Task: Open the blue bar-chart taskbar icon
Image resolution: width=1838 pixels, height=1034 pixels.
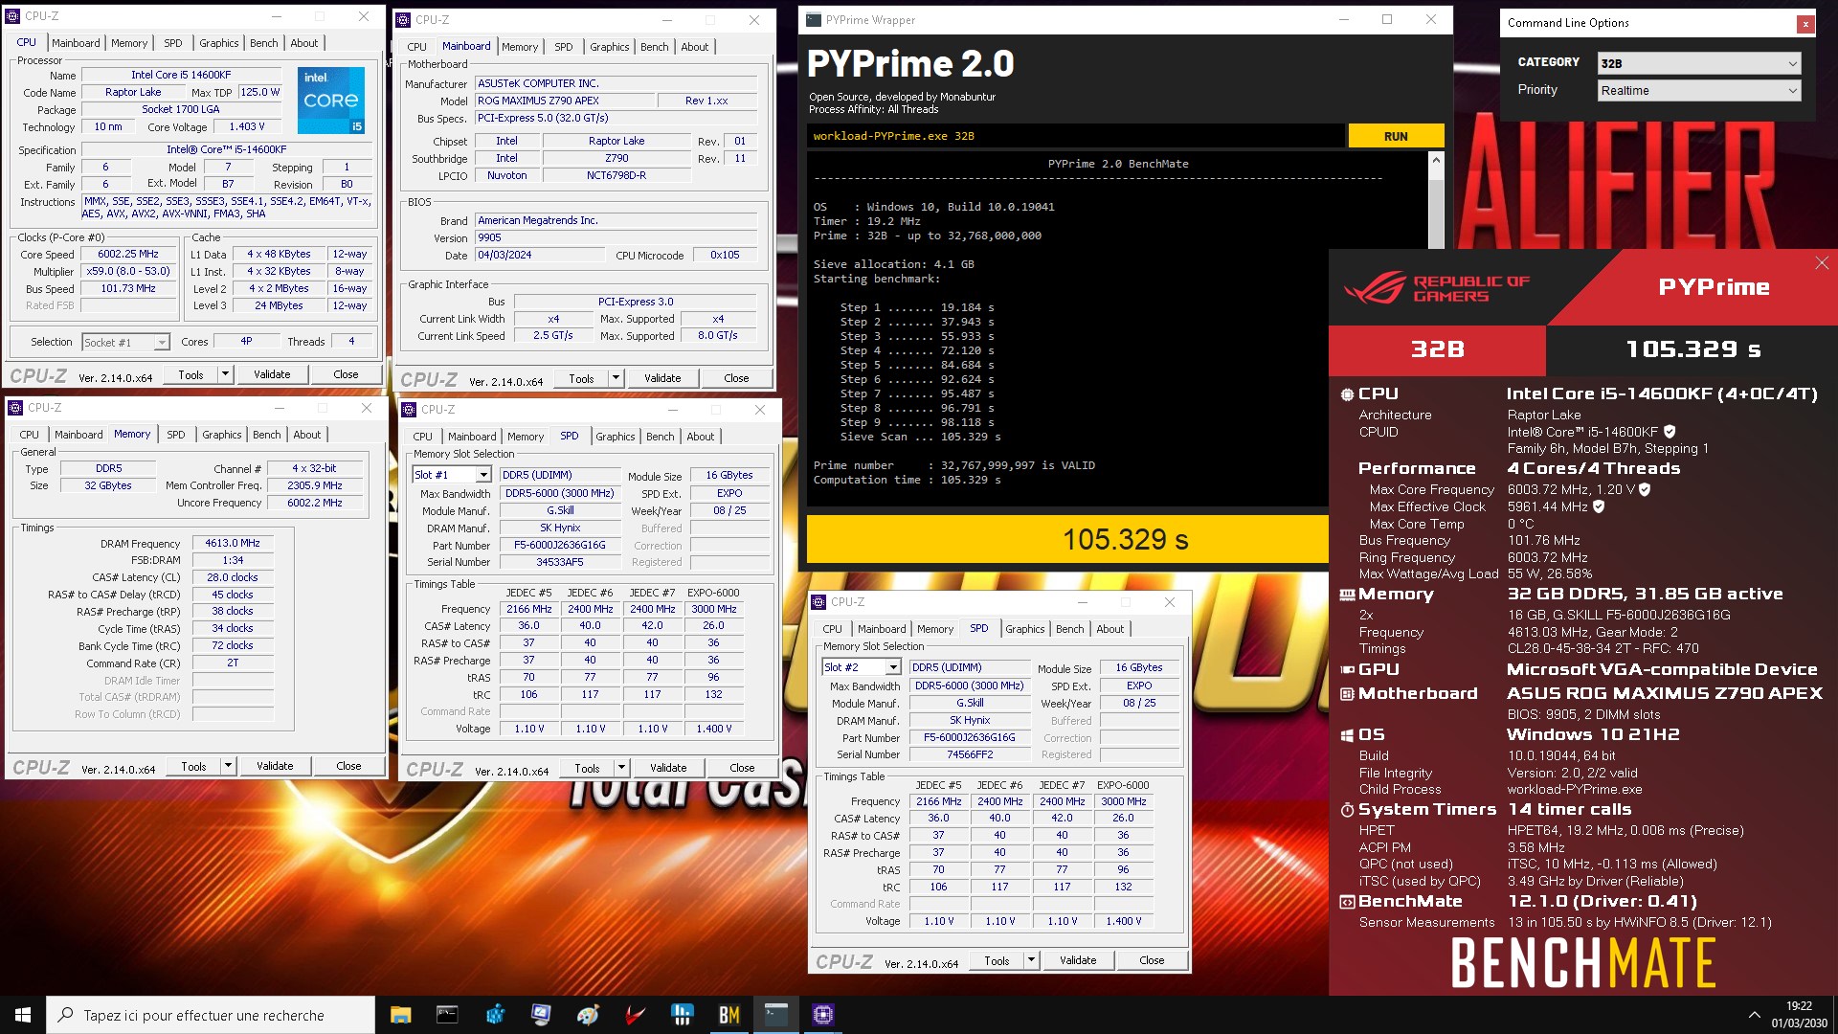Action: point(682,1015)
